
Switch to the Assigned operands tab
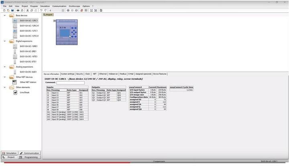tap(143, 74)
